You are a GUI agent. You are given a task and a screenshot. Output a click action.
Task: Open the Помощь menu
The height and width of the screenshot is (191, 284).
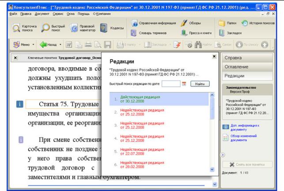(83, 14)
